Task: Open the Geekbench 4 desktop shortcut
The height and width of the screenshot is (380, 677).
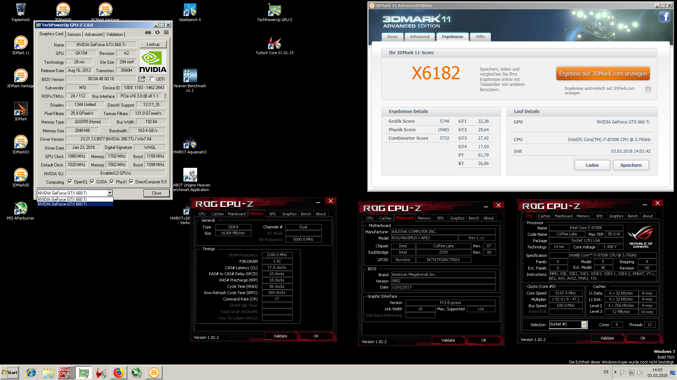Action: click(x=190, y=12)
